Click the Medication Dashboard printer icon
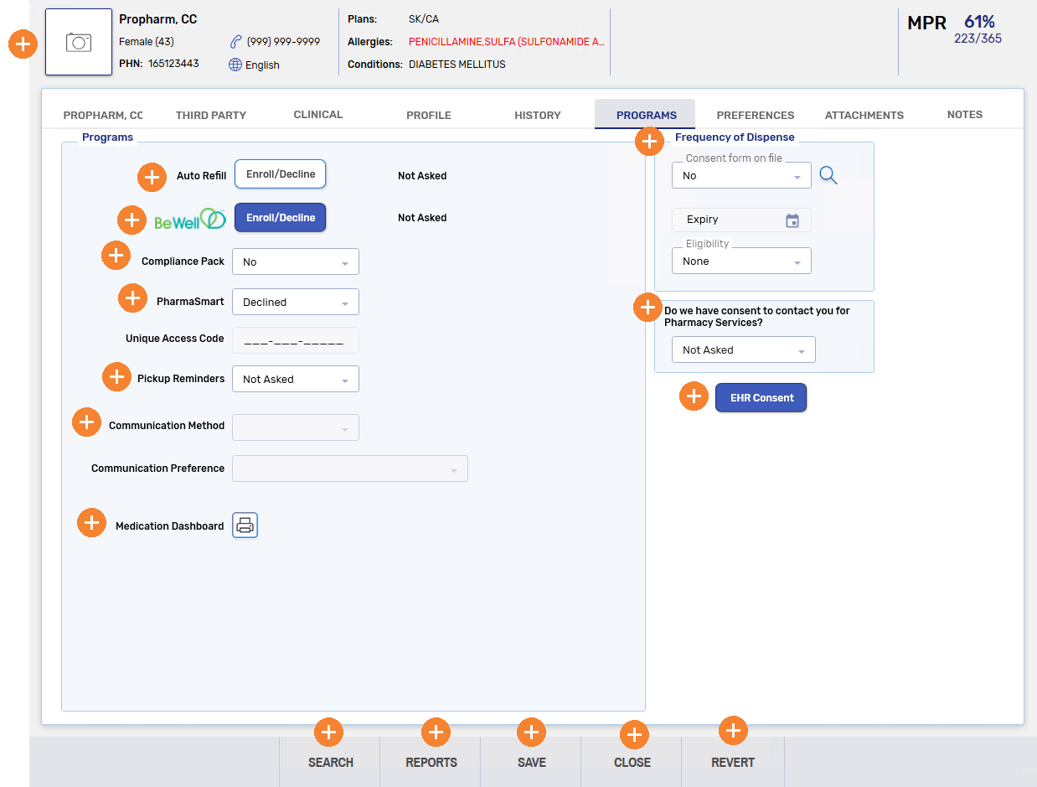The height and width of the screenshot is (787, 1037). point(245,526)
